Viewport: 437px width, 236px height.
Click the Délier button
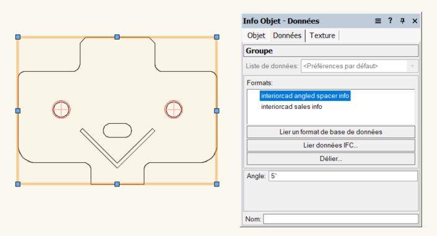(x=331, y=159)
